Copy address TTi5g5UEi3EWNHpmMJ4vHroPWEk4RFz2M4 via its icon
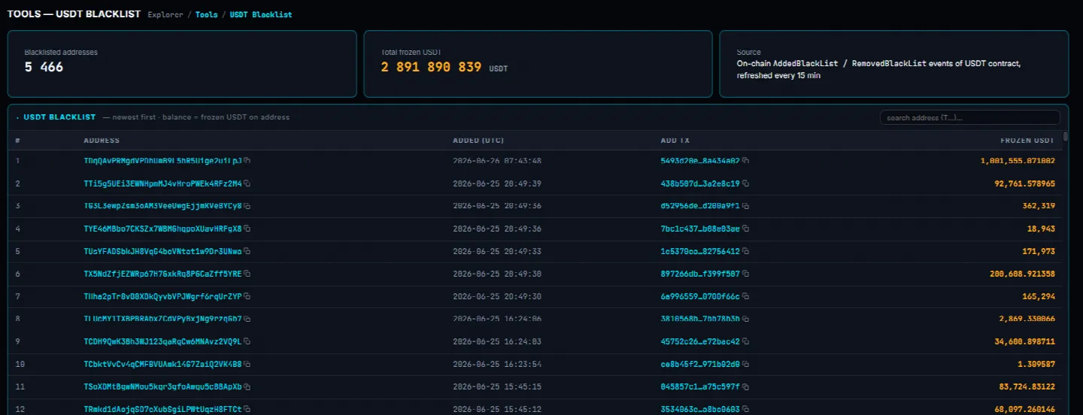The width and height of the screenshot is (1083, 415). tap(247, 183)
